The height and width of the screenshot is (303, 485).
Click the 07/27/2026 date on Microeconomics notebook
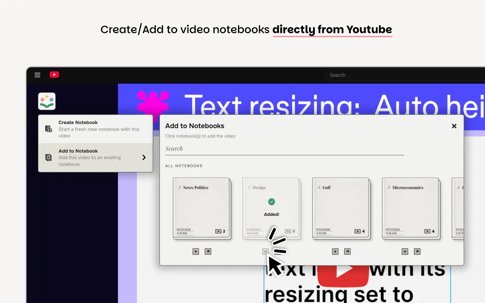[393, 230]
